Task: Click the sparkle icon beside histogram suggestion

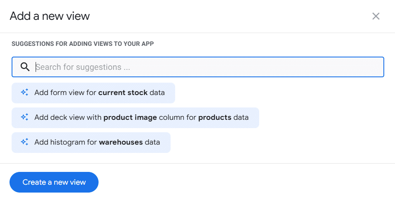Action: pos(24,142)
